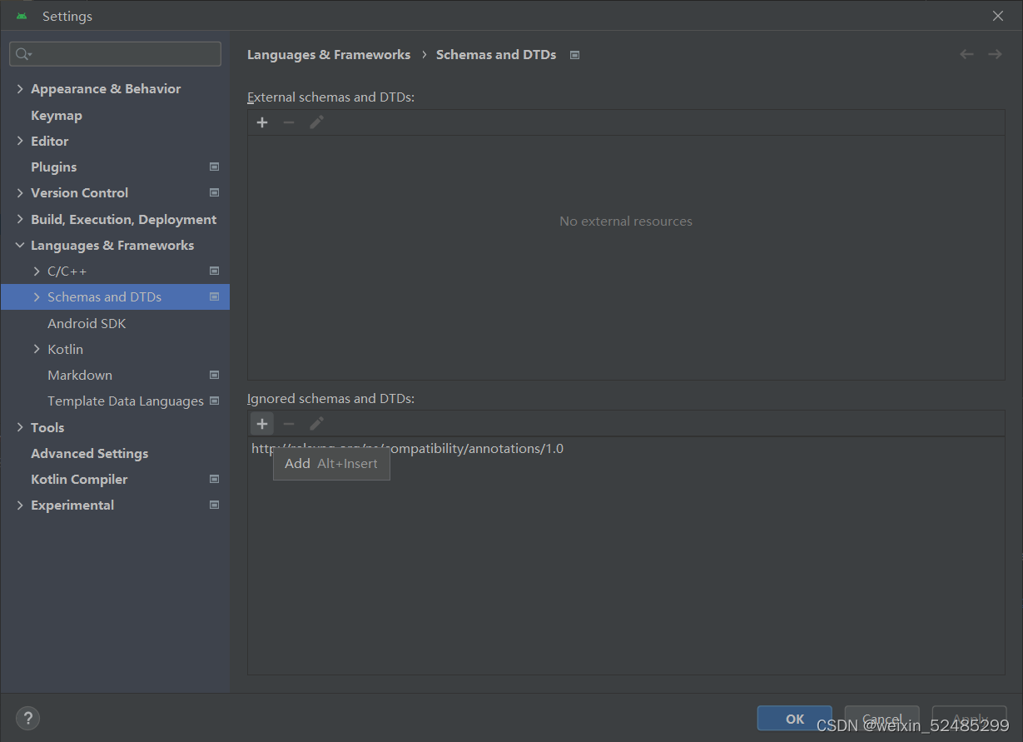Expand the Version Control section

[x=19, y=192]
